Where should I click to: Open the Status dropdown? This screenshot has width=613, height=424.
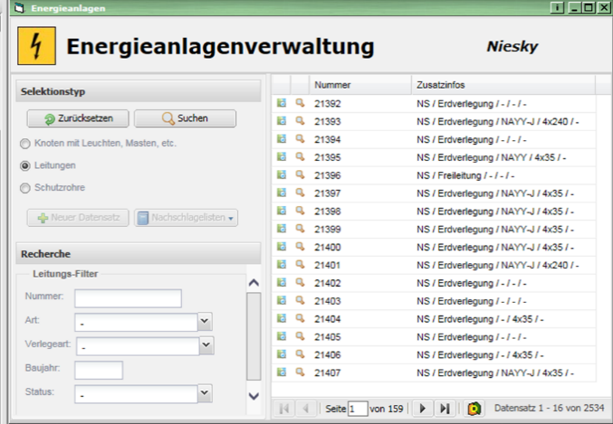(205, 393)
